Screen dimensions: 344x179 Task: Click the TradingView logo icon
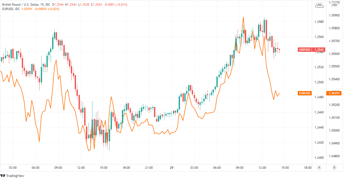point(3,176)
